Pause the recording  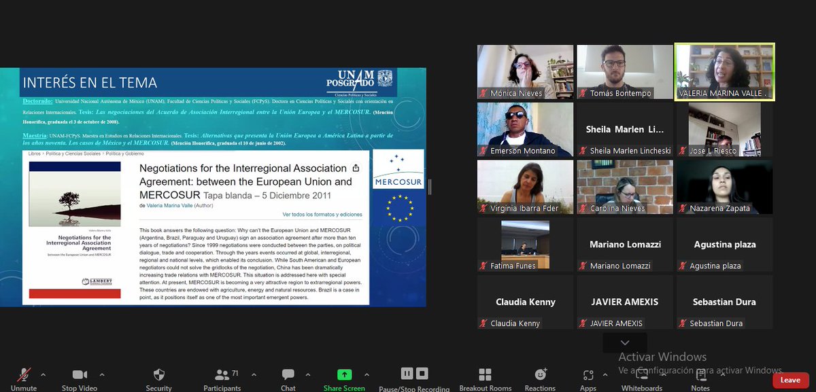(x=407, y=374)
